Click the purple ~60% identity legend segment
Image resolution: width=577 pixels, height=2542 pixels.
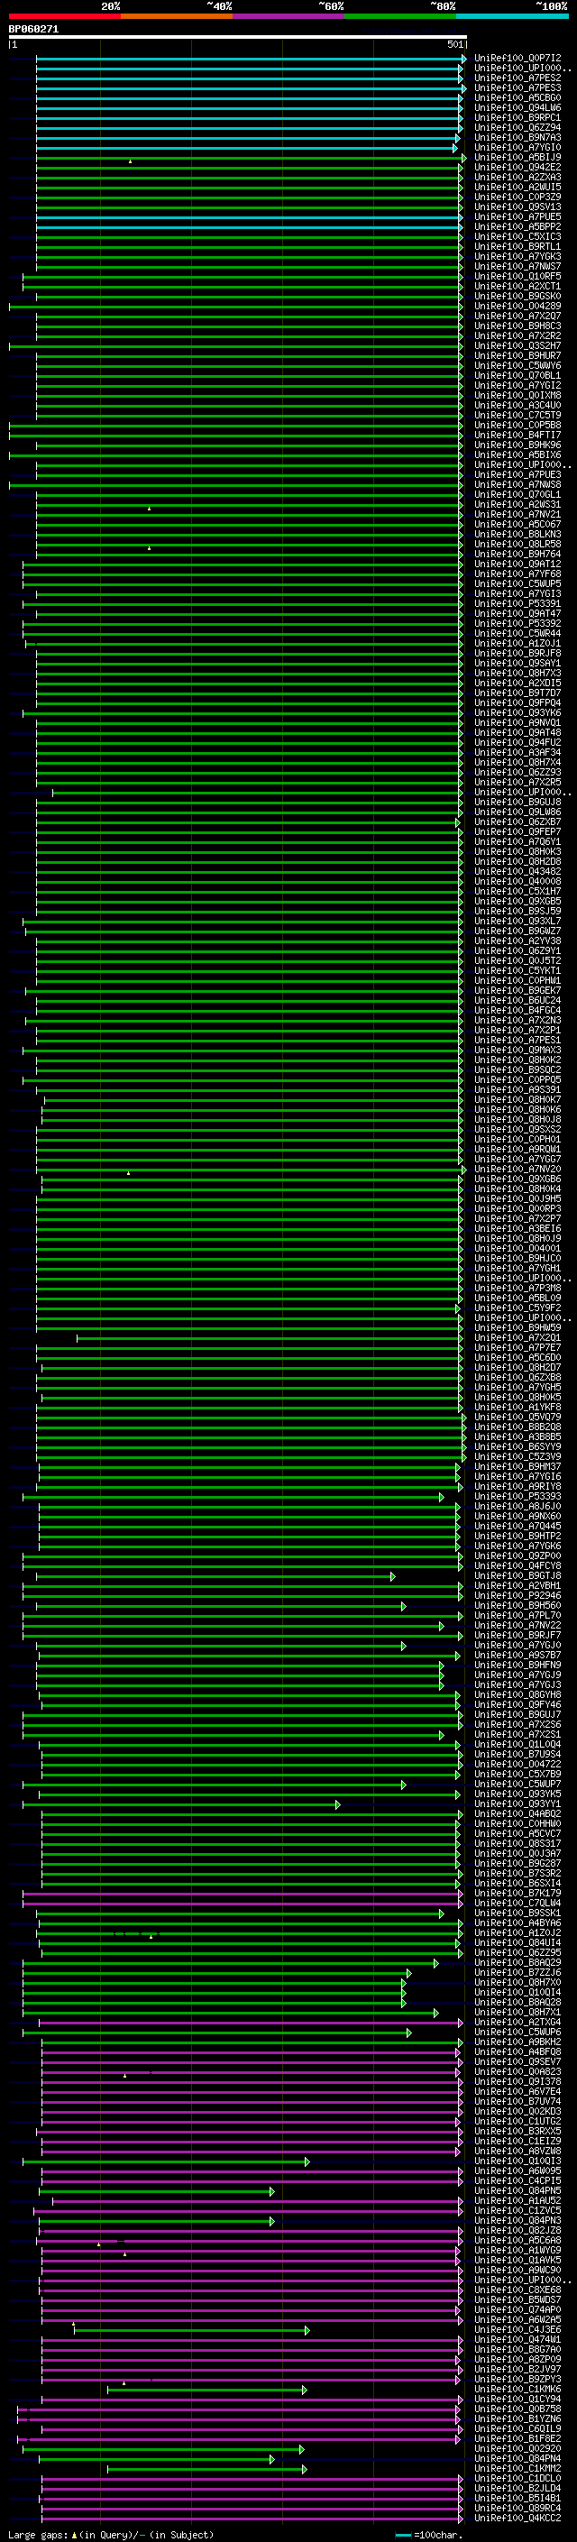(289, 16)
